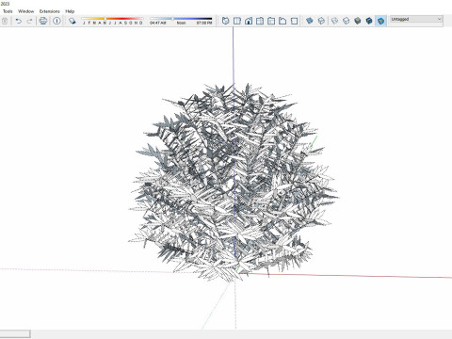
Task: Select the highlighted Monochrome style
Action: [380, 21]
